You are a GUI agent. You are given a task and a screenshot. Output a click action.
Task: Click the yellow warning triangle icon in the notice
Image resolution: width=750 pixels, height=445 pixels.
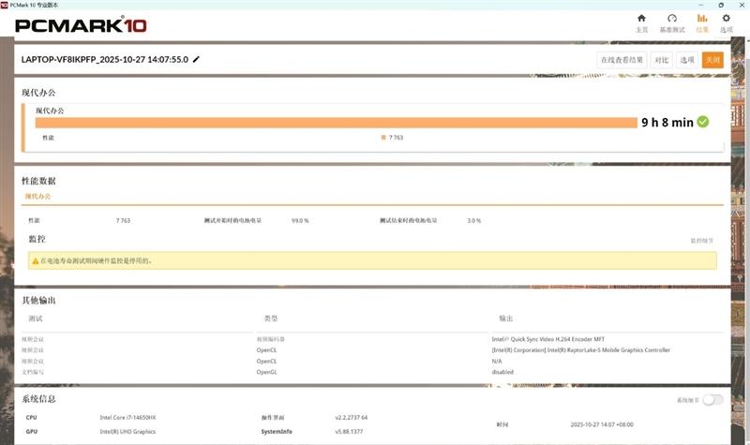click(x=36, y=261)
